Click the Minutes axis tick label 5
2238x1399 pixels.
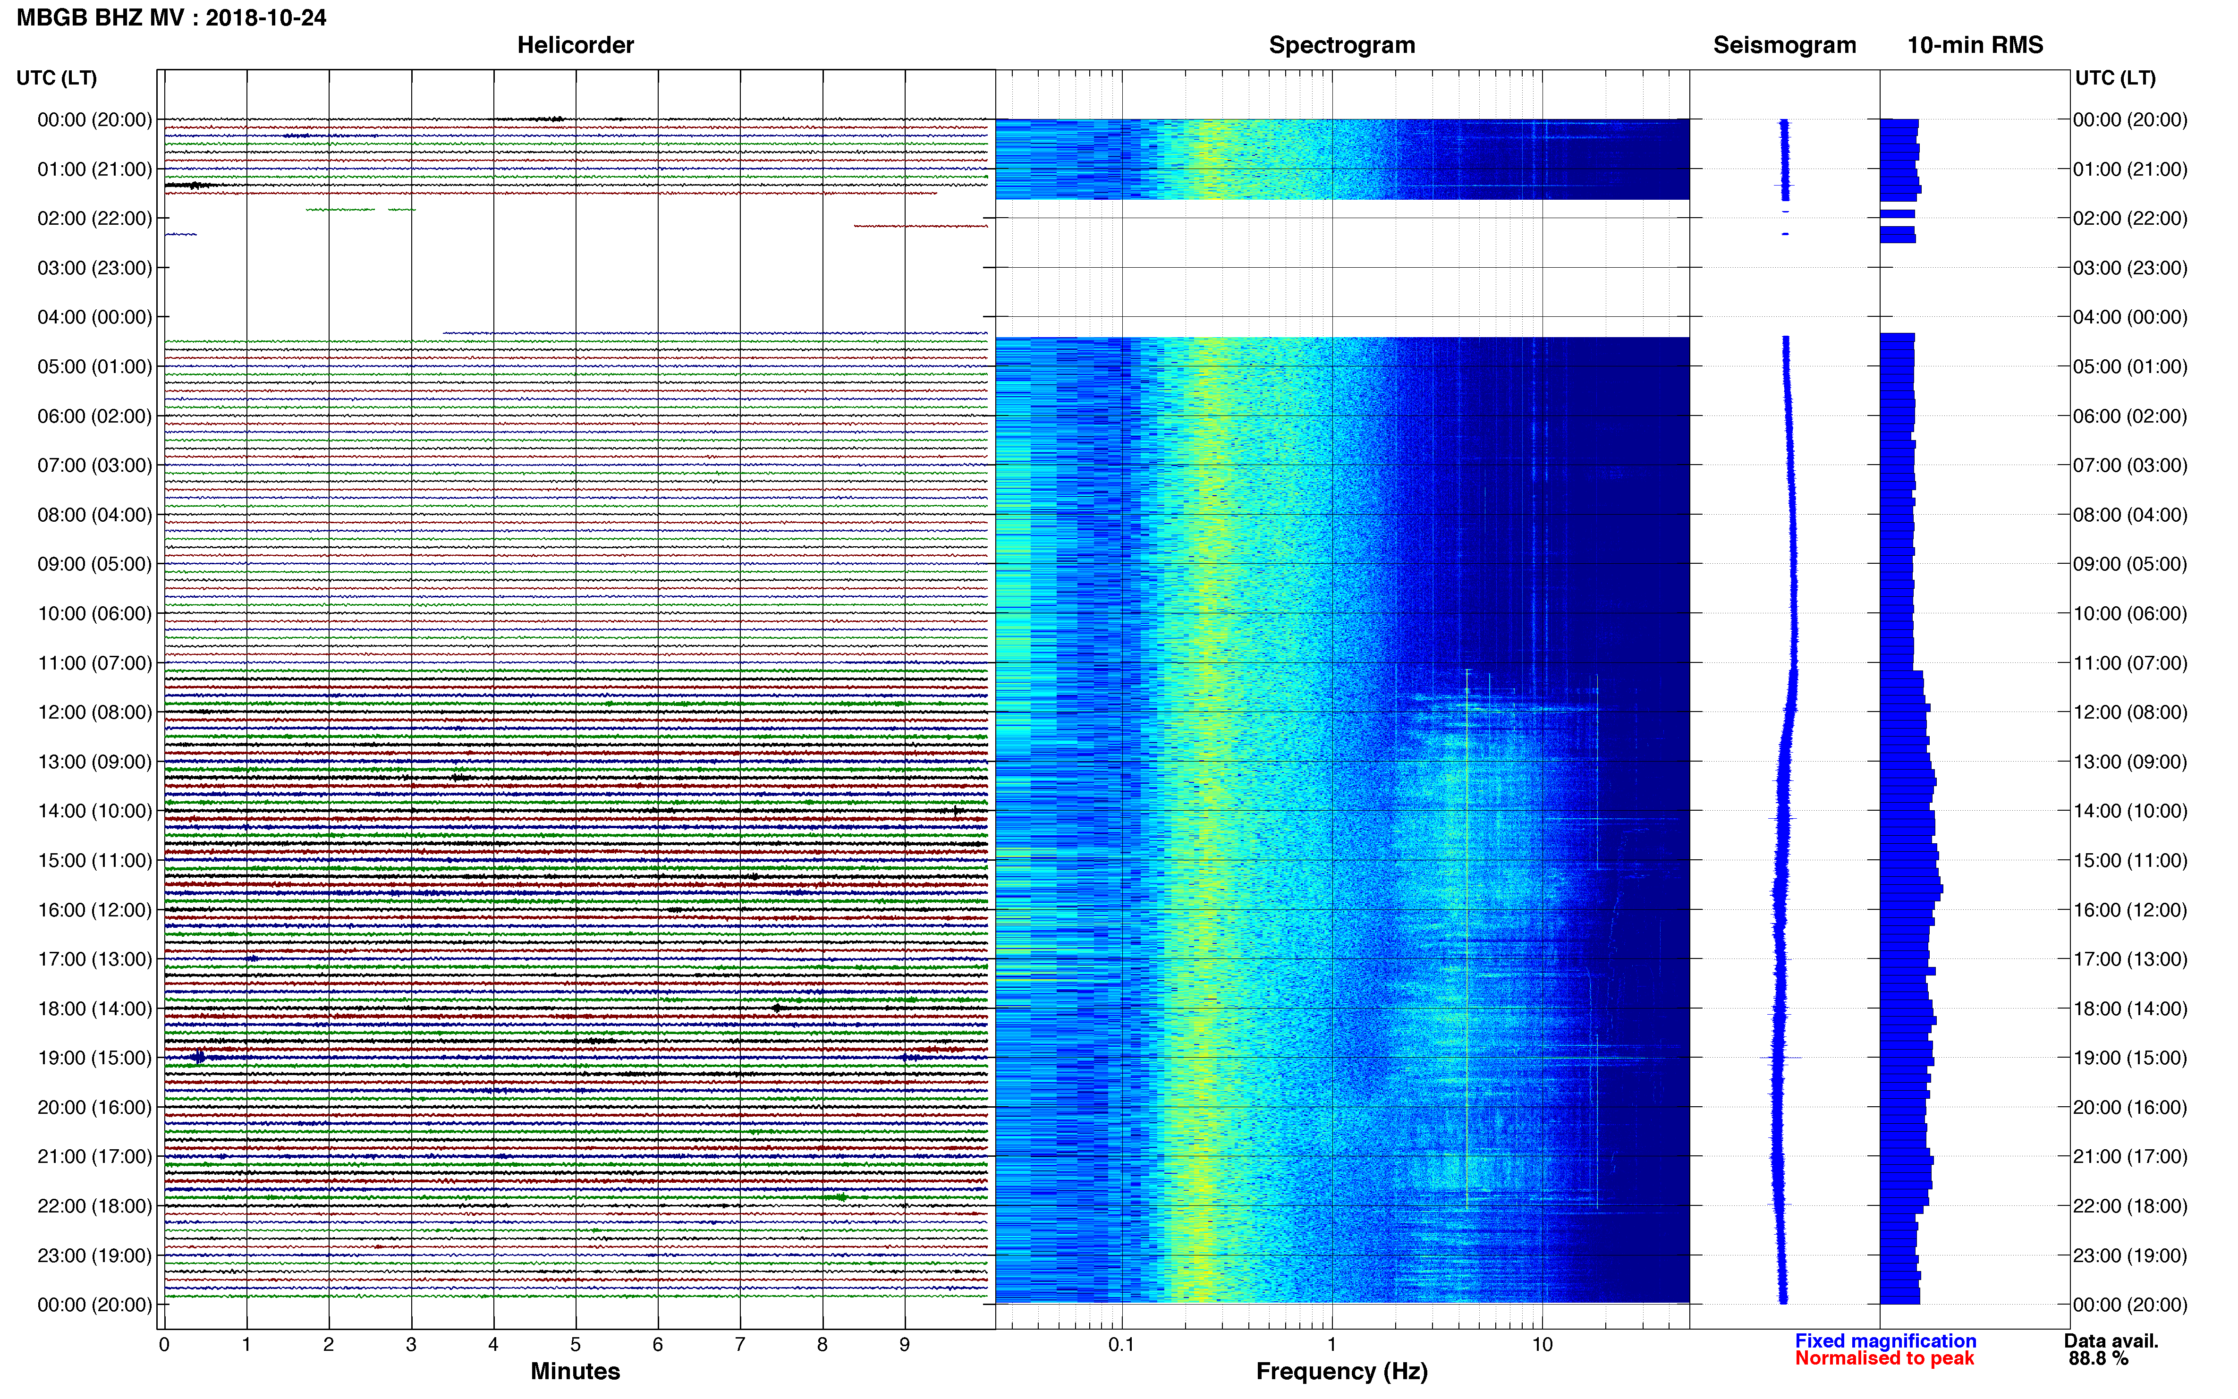576,1344
